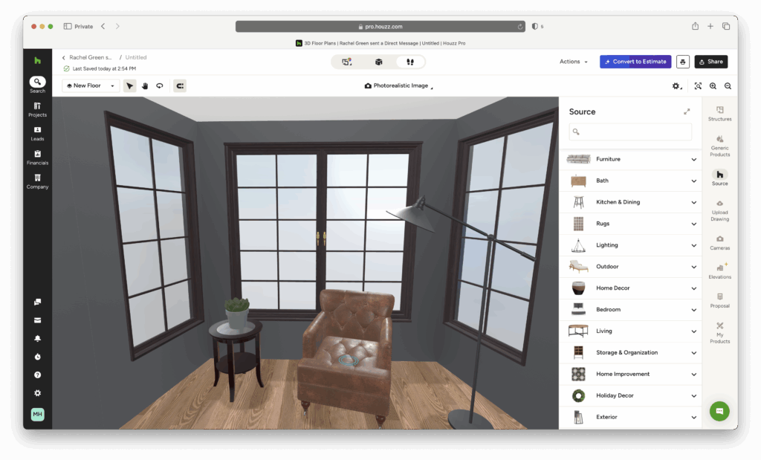Click the zoom in magnifier
This screenshot has width=761, height=460.
pos(713,85)
